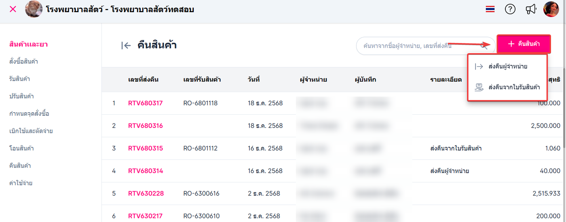Open help via question mark icon
566x222 pixels.
point(510,9)
